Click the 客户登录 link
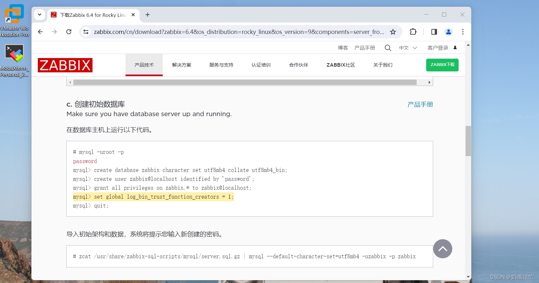This screenshot has width=539, height=283. 438,48
